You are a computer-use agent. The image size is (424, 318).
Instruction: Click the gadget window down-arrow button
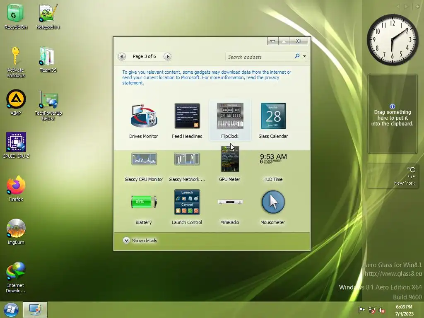272,41
